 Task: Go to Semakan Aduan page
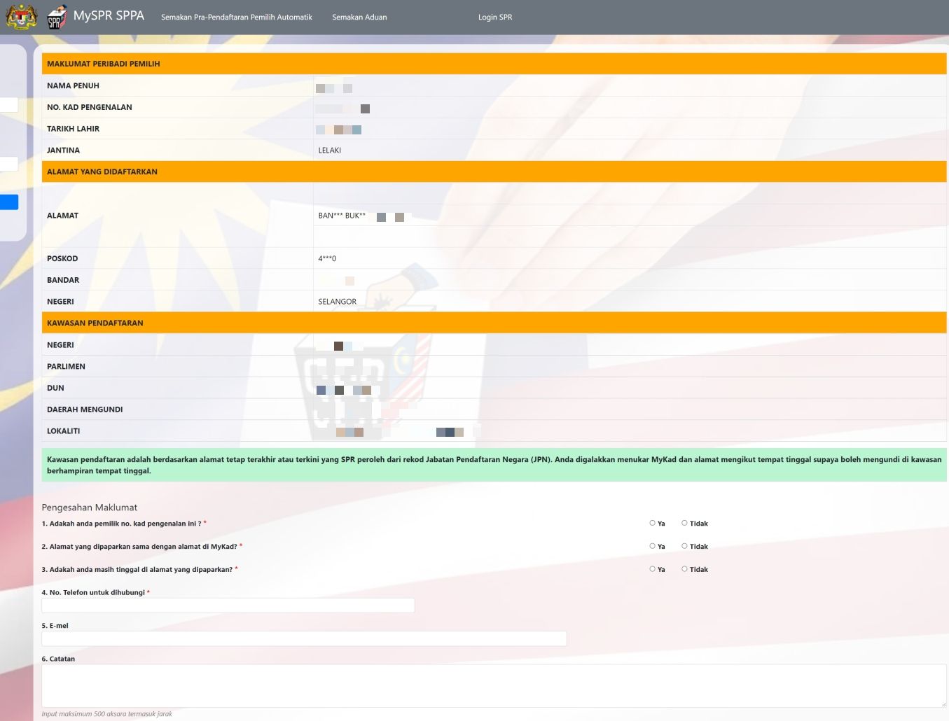pos(359,17)
